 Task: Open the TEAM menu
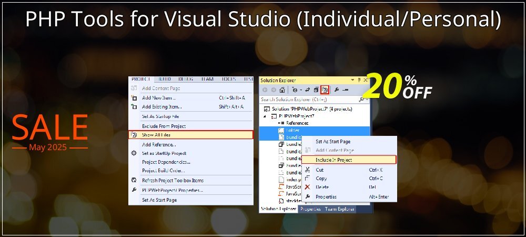[207, 79]
